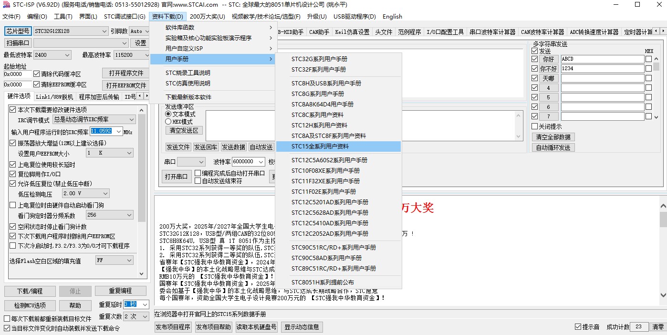Enable 上电复位时由硬件自动启动看门狗

pyautogui.click(x=13, y=205)
